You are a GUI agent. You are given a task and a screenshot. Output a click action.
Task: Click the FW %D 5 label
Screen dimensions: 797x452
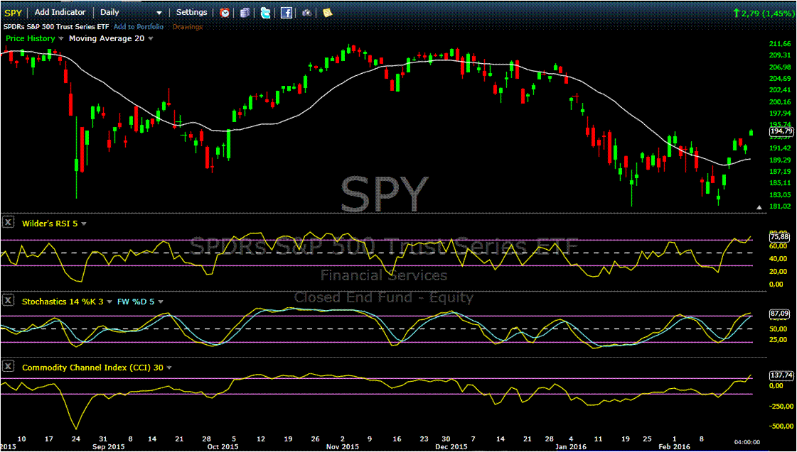[136, 302]
